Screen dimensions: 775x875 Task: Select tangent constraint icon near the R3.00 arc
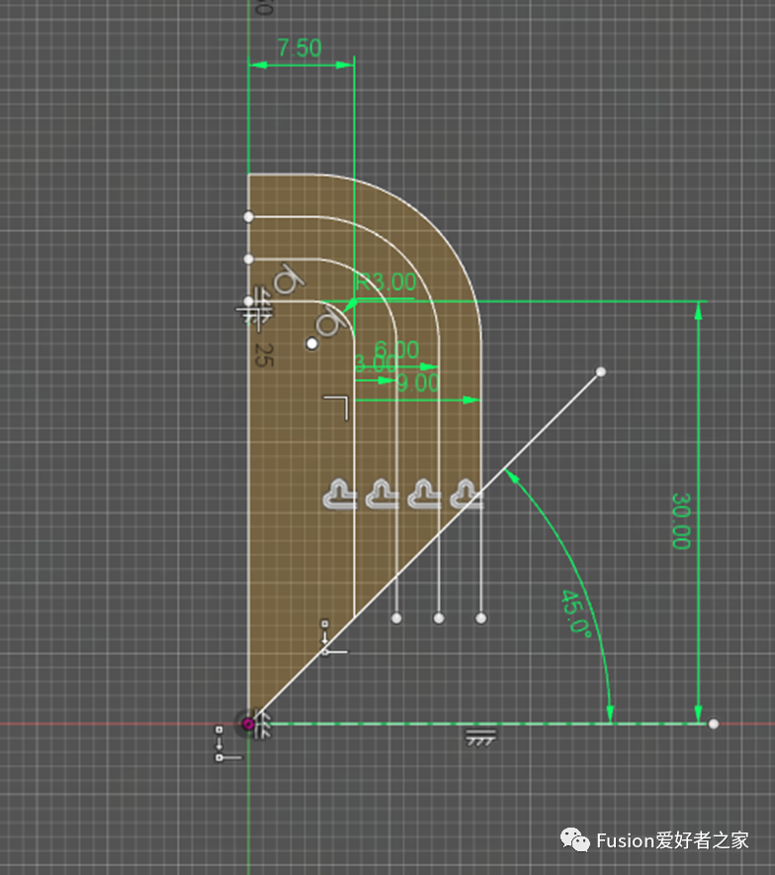[329, 320]
